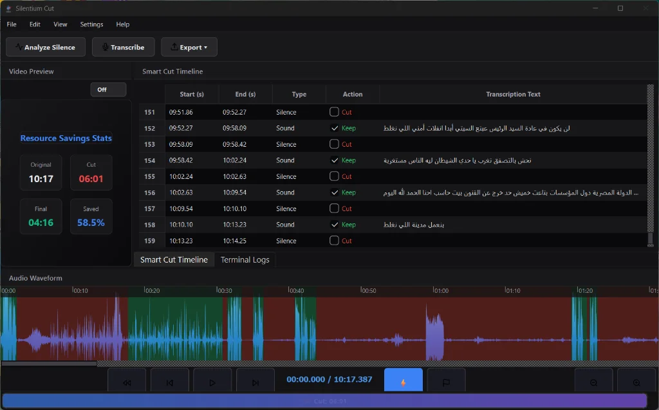Open the Edit menu
Image resolution: width=659 pixels, height=410 pixels.
(35, 24)
